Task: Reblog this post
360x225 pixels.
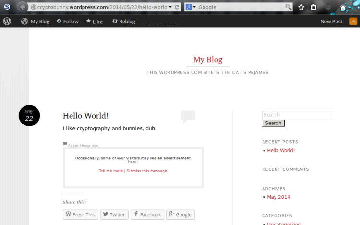Action: click(x=124, y=22)
